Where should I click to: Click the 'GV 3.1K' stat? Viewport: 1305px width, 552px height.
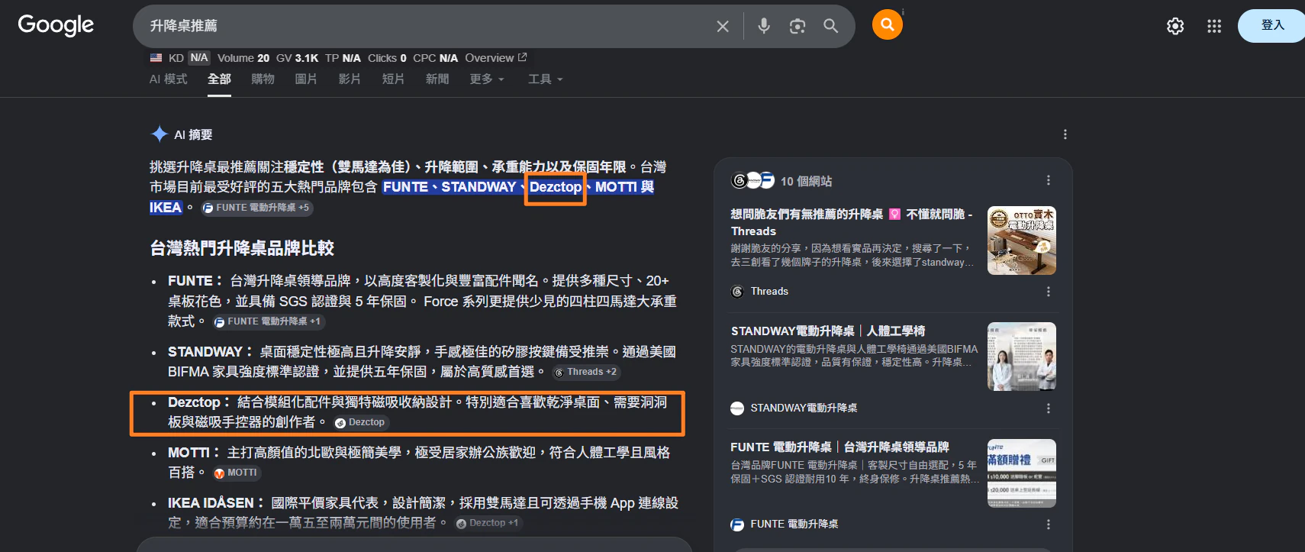point(298,58)
